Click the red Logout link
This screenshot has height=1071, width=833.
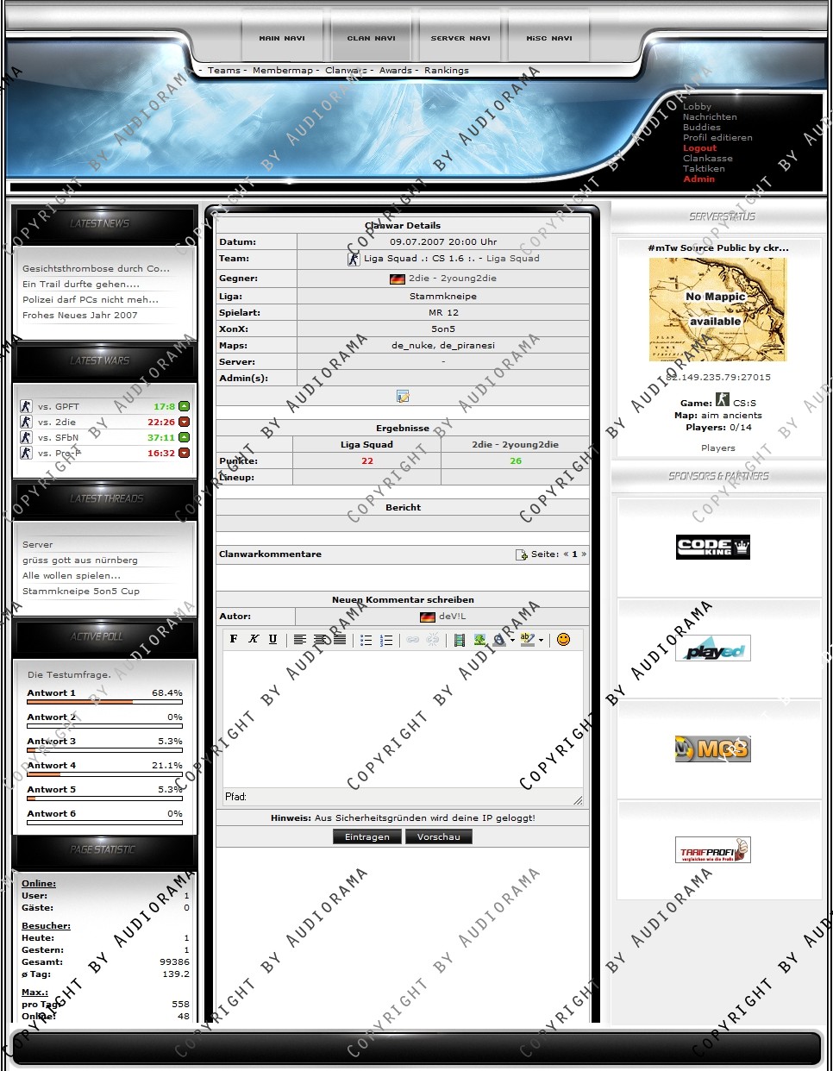699,148
